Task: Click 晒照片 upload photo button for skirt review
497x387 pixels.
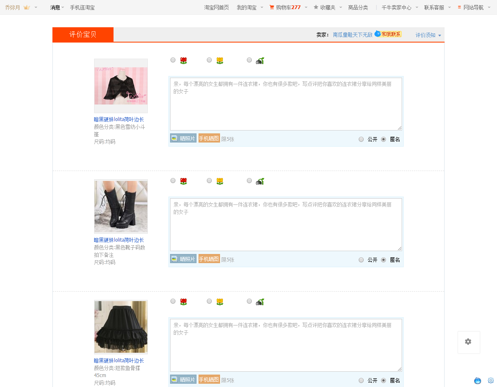Action: tap(183, 380)
